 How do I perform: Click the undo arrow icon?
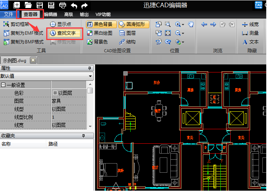(x=74, y=5)
